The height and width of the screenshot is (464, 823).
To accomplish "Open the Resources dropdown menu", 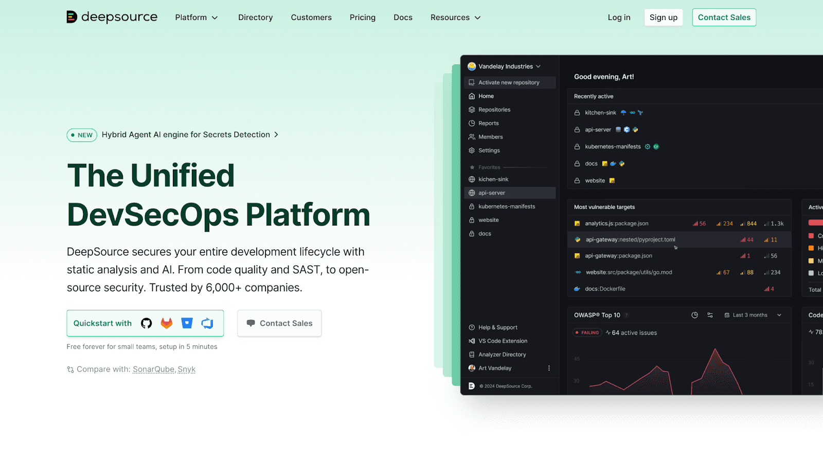I will coord(456,17).
